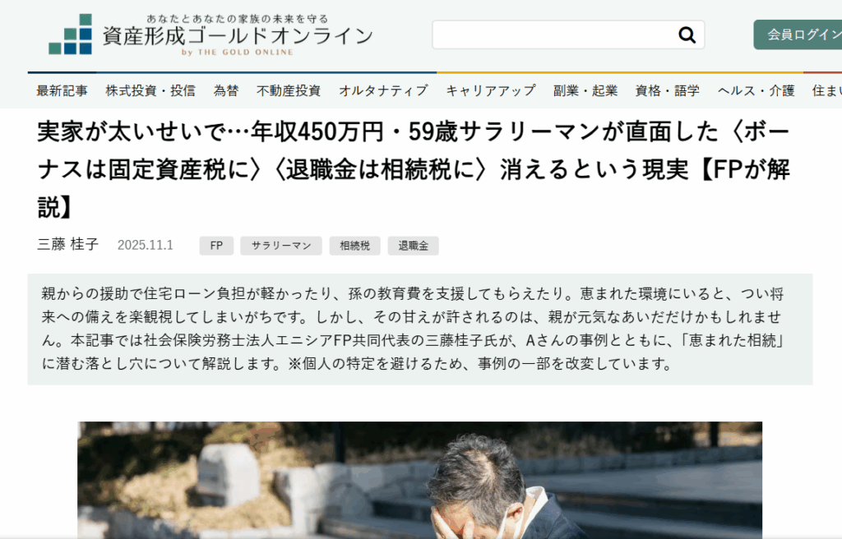The height and width of the screenshot is (539, 842).
Task: Open 資産形成ゴールドオンライン home title
Action: 237,35
